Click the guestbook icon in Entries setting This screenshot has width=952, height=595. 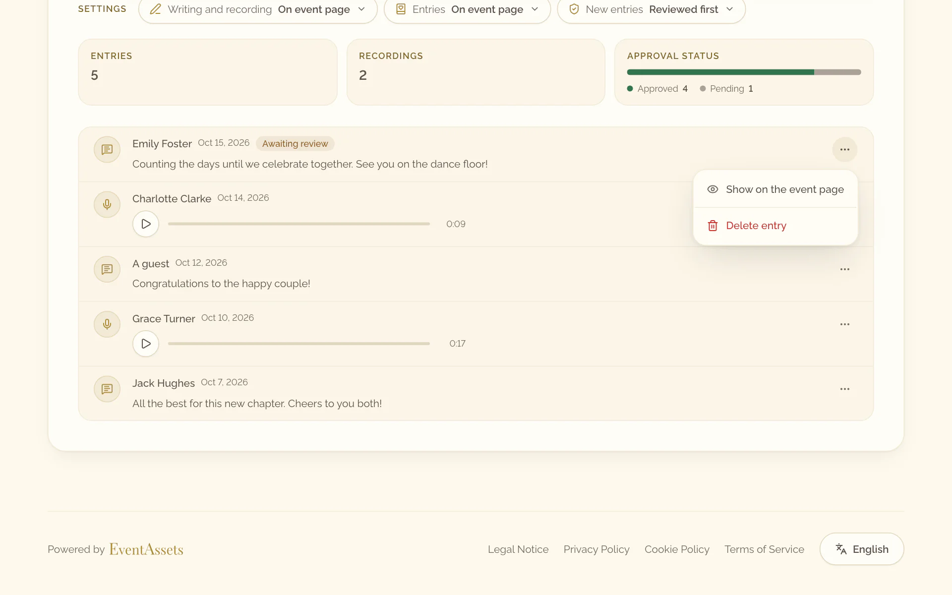coord(401,9)
